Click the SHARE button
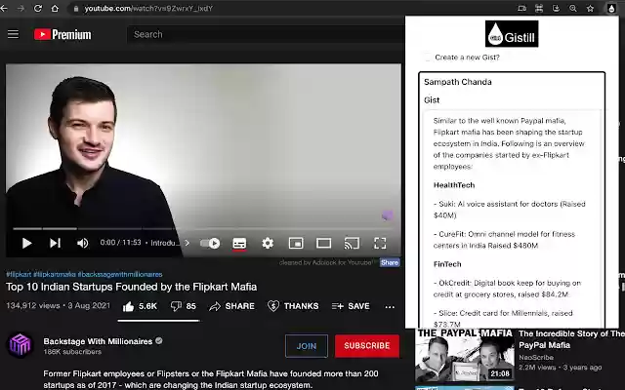Viewport: 625px width, 390px height. pyautogui.click(x=232, y=306)
